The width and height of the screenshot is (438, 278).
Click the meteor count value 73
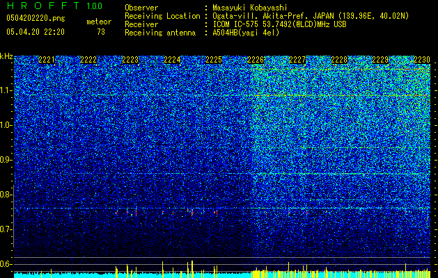tap(101, 32)
